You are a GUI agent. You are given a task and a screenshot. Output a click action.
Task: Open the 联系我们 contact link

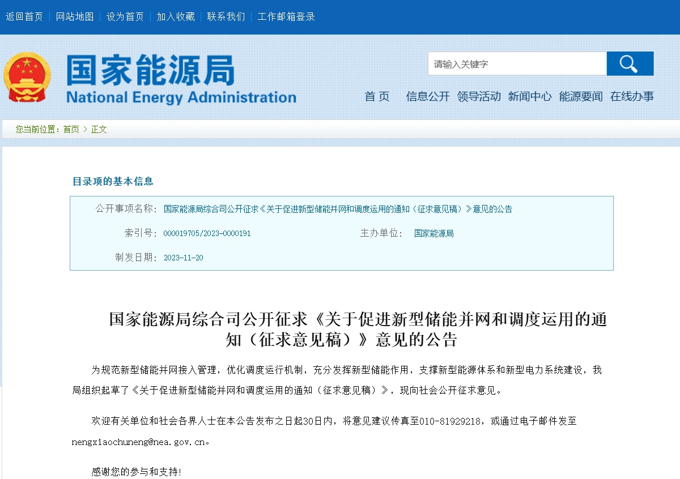click(x=226, y=16)
